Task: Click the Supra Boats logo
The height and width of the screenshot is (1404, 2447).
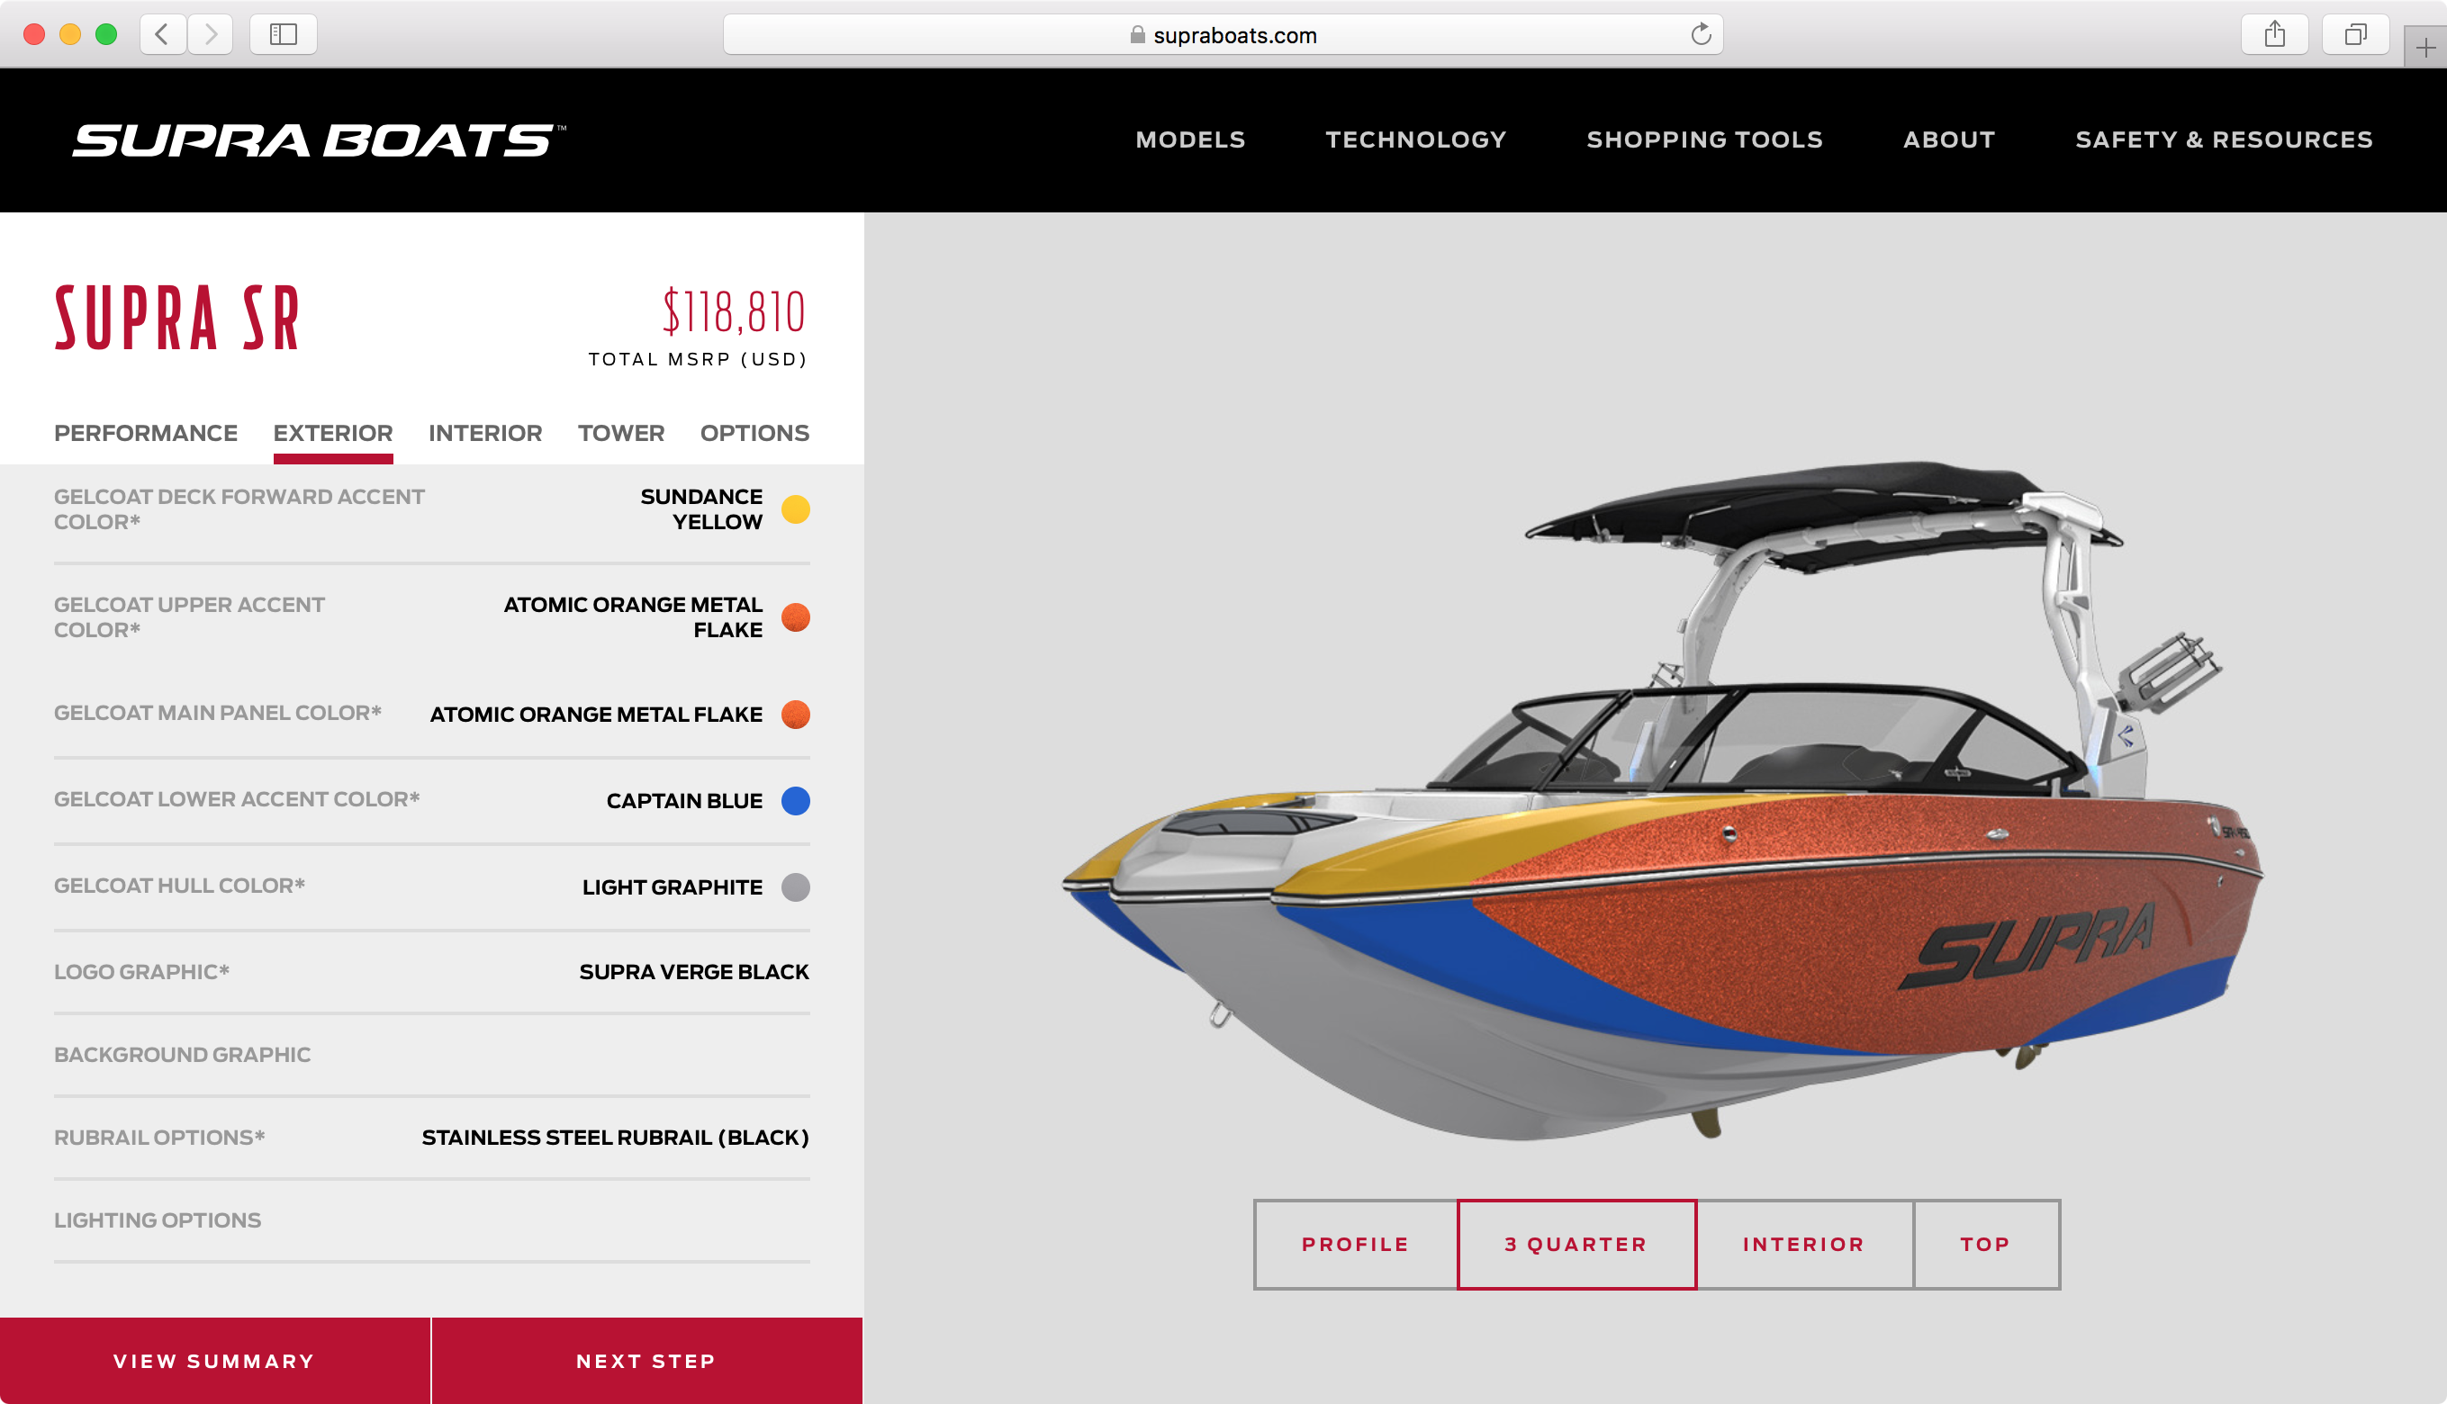Action: pos(320,139)
